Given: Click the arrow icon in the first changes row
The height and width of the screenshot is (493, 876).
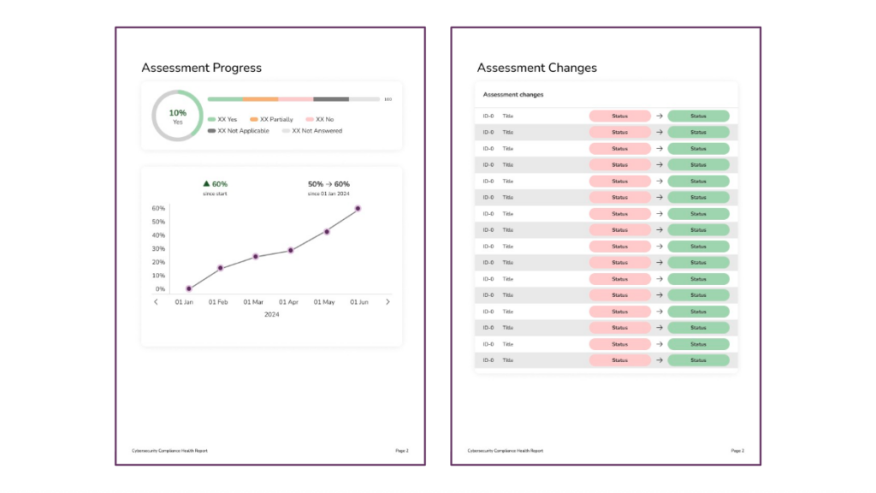Looking at the screenshot, I should [x=660, y=116].
